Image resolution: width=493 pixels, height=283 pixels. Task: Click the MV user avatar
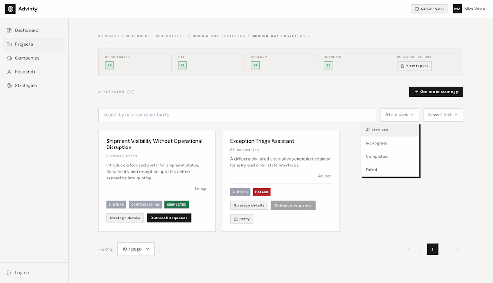457,9
